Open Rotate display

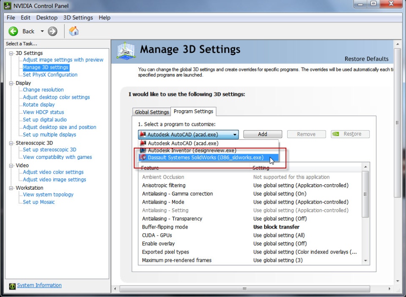39,105
